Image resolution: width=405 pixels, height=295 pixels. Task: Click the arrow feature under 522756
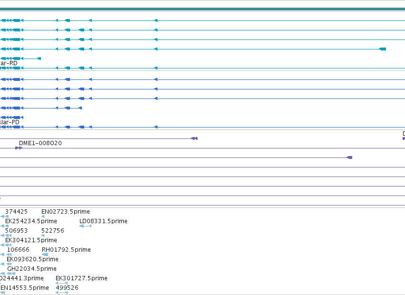43,236
